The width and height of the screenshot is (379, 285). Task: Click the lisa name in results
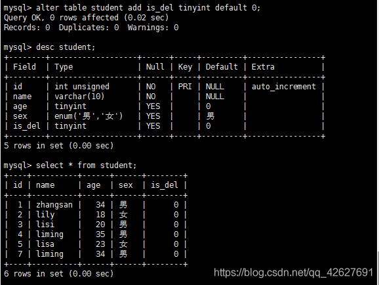(x=45, y=244)
